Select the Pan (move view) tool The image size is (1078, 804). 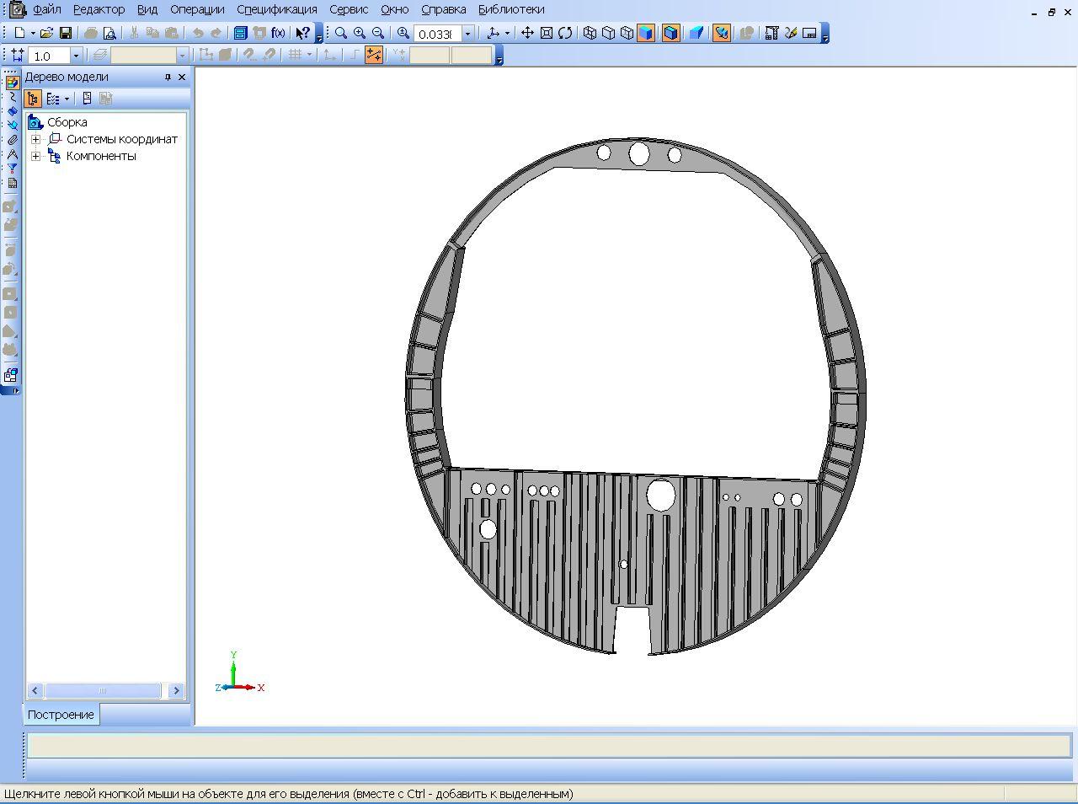tap(527, 33)
